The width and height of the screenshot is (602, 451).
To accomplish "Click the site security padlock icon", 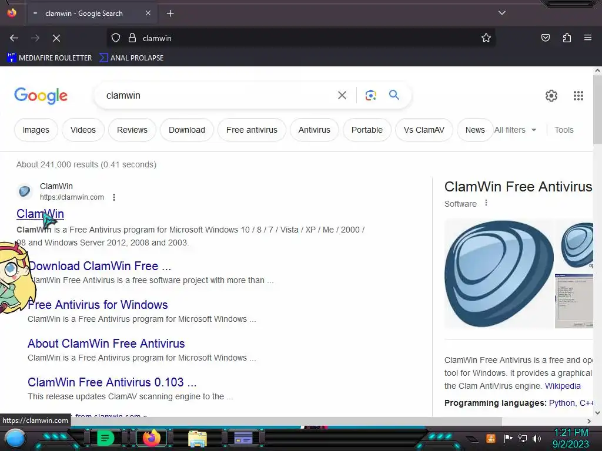I will point(132,38).
